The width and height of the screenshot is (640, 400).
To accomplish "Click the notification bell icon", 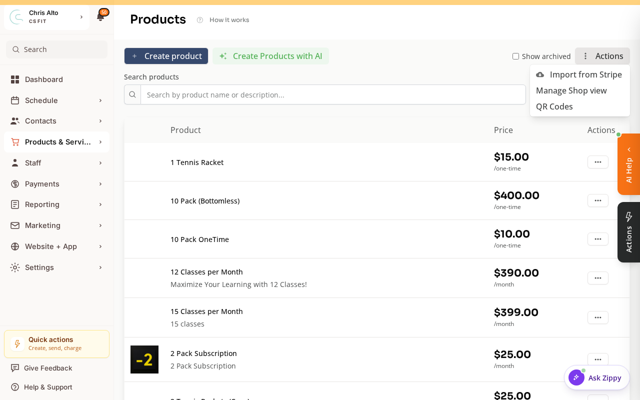I will click(x=100, y=17).
